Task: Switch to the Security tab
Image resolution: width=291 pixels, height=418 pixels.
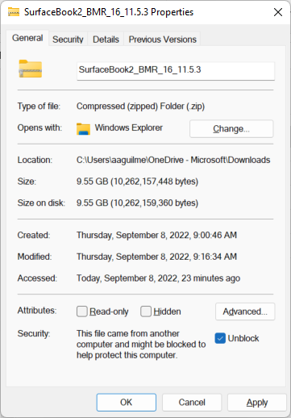Action: [x=68, y=40]
